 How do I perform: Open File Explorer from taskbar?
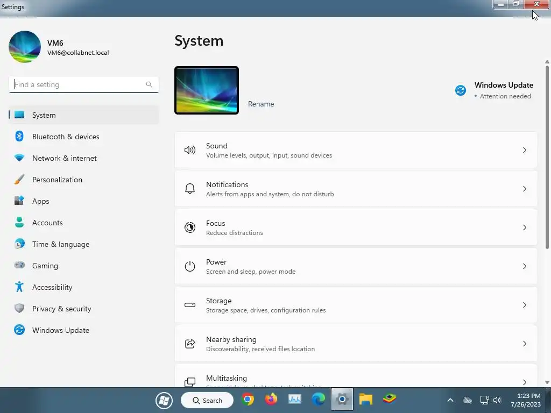pyautogui.click(x=365, y=400)
